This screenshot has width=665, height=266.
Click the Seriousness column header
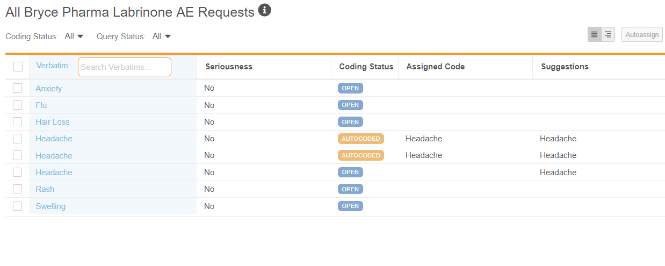click(229, 67)
